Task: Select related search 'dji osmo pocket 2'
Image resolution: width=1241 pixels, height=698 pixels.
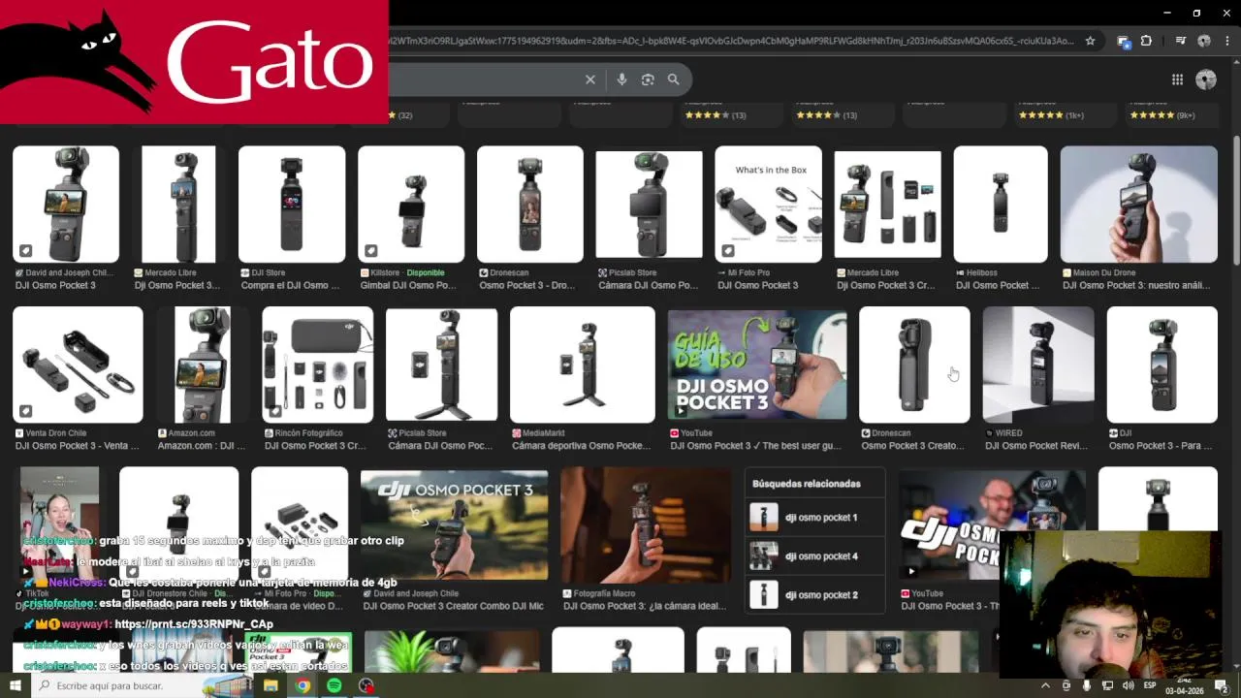Action: click(x=814, y=595)
